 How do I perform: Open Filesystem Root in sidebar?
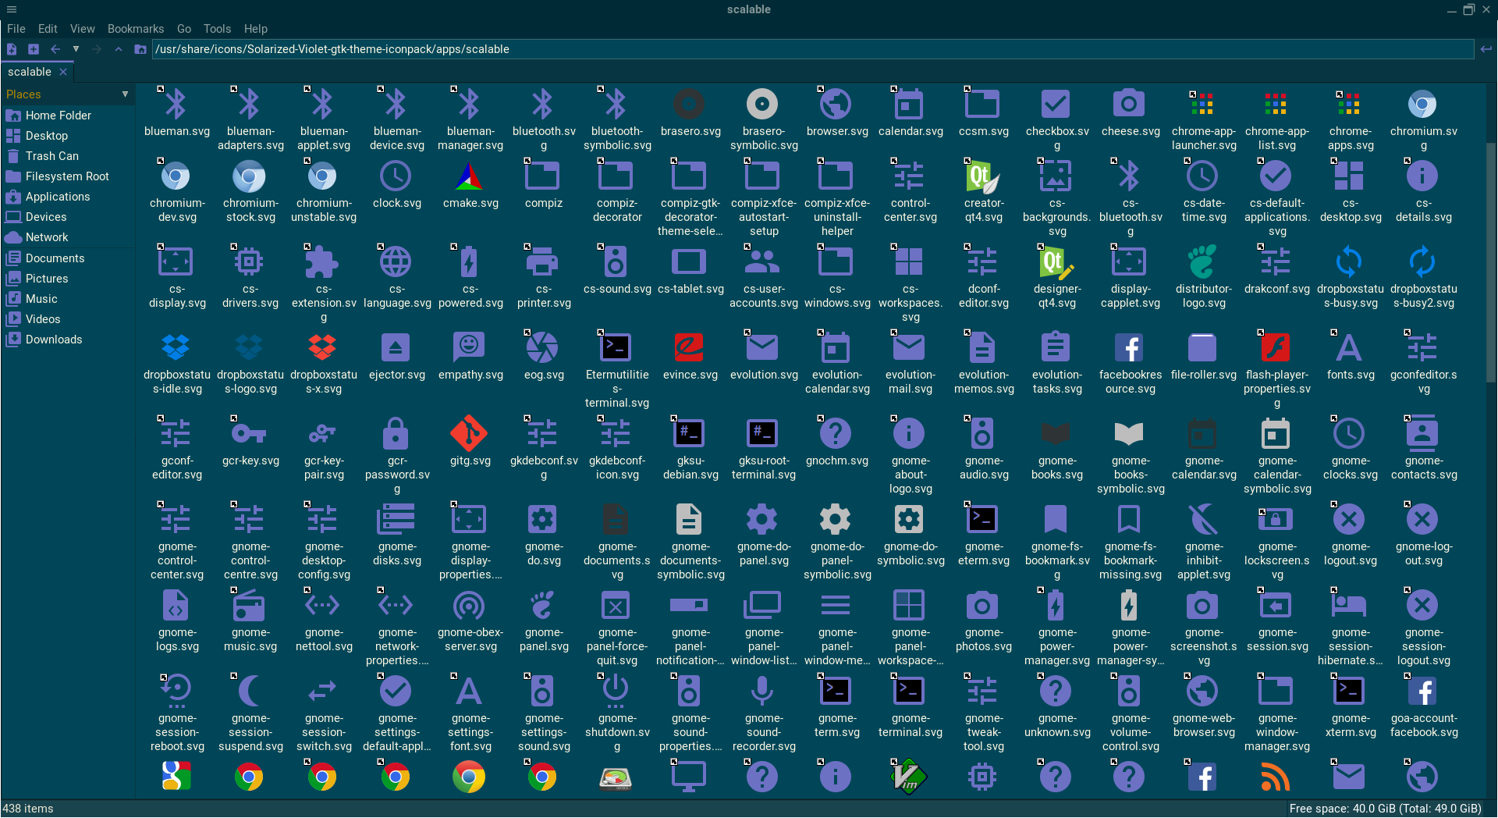(68, 176)
